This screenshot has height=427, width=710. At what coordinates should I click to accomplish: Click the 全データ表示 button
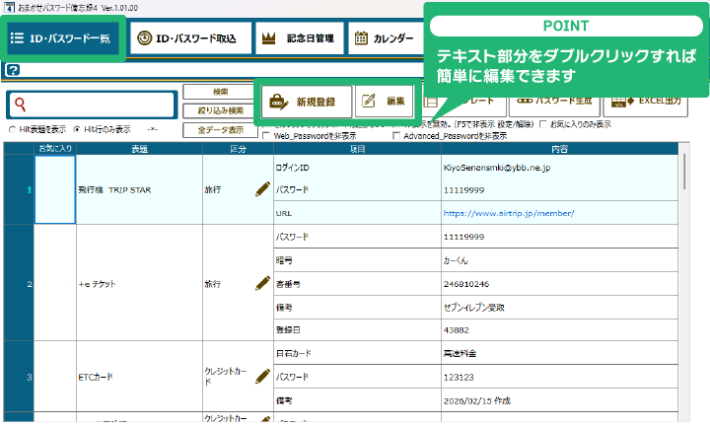click(x=220, y=130)
